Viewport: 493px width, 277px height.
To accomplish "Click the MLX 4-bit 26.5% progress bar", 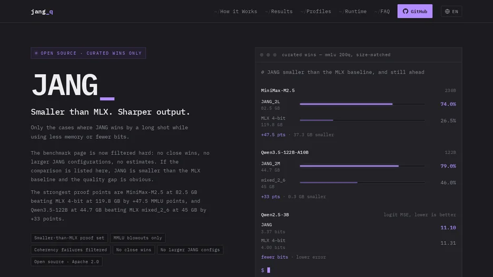I will coord(362,120).
